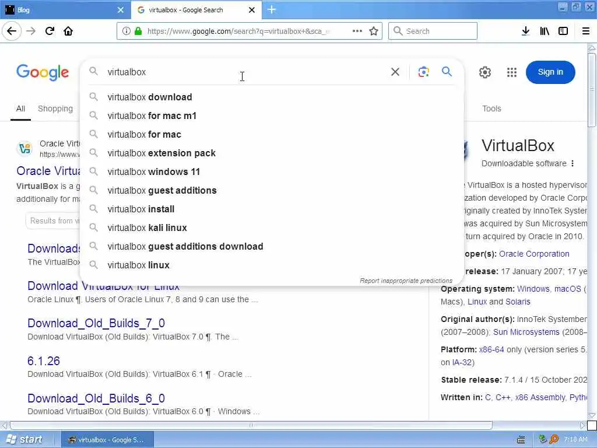
Task: Click the green system tray icon
Action: (x=543, y=439)
